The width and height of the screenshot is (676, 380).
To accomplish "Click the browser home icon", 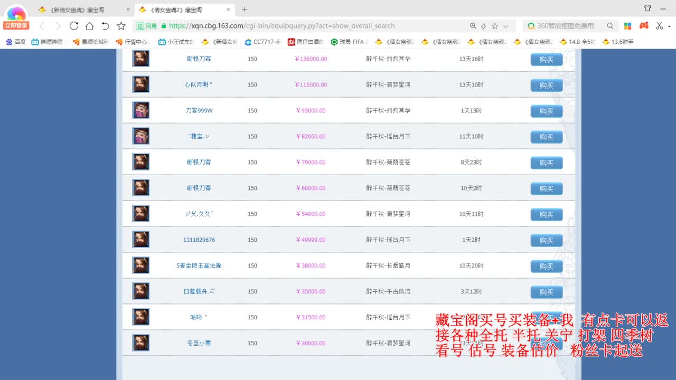I will 90,25.
